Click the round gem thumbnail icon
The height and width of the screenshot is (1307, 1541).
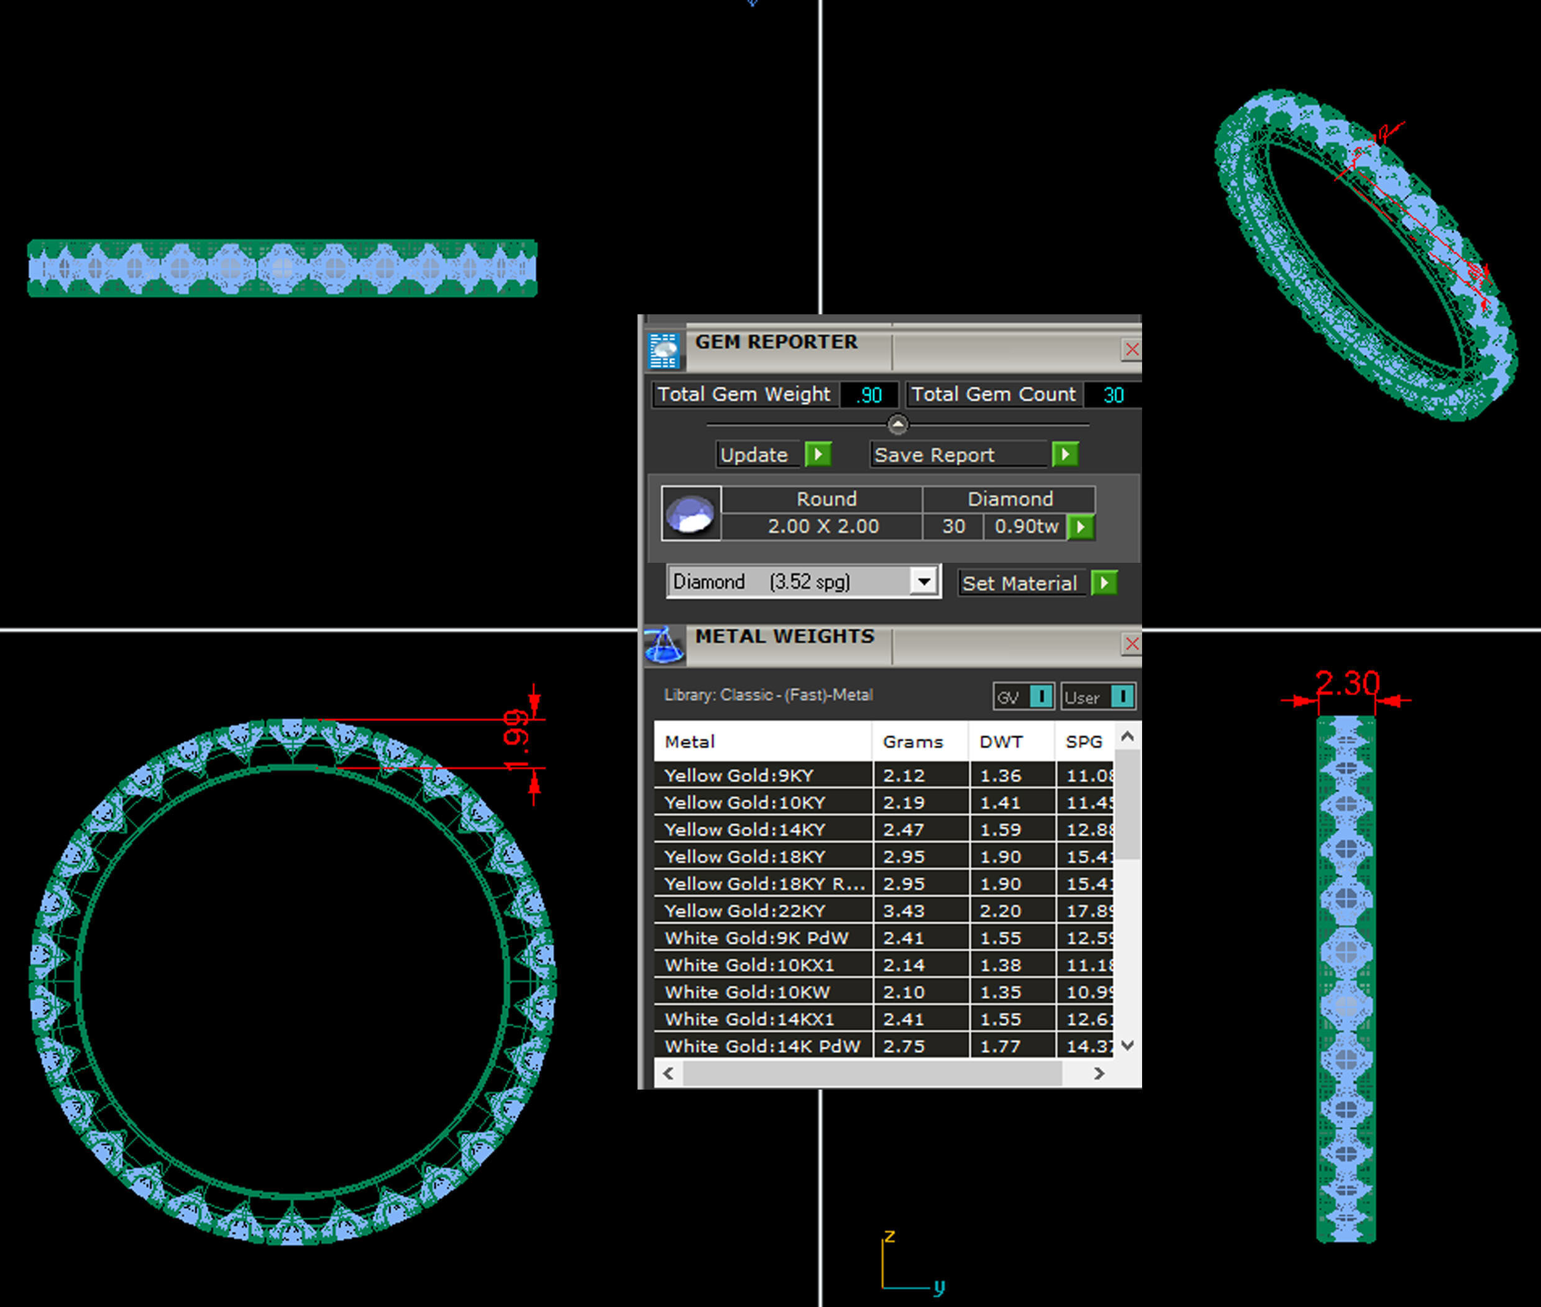691,514
